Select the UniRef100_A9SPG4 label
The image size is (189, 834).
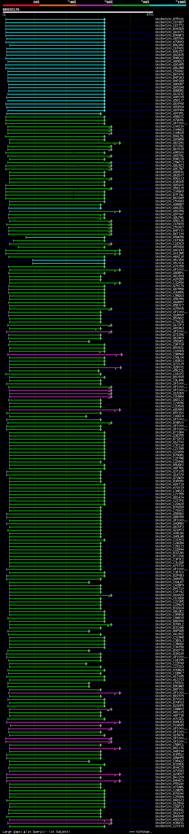coord(170,107)
